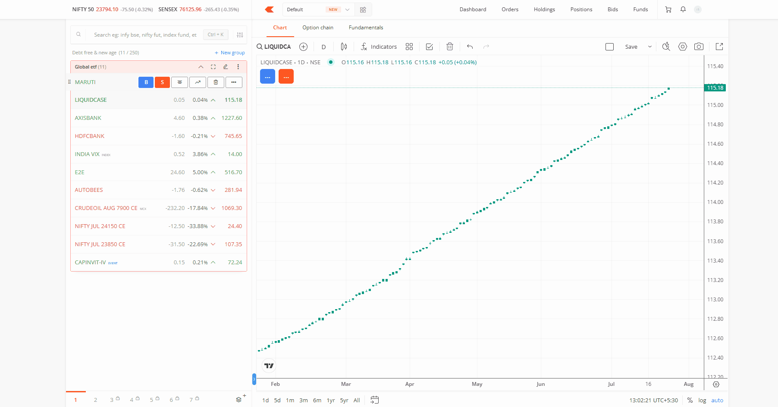
Task: Open indicator templates icon
Action: pyautogui.click(x=409, y=47)
